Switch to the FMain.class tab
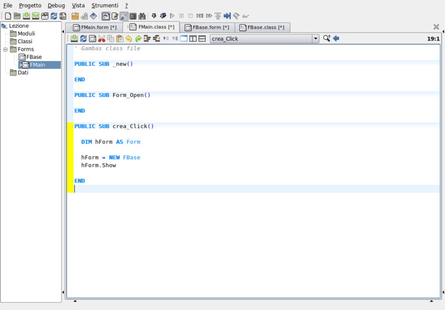 152,27
